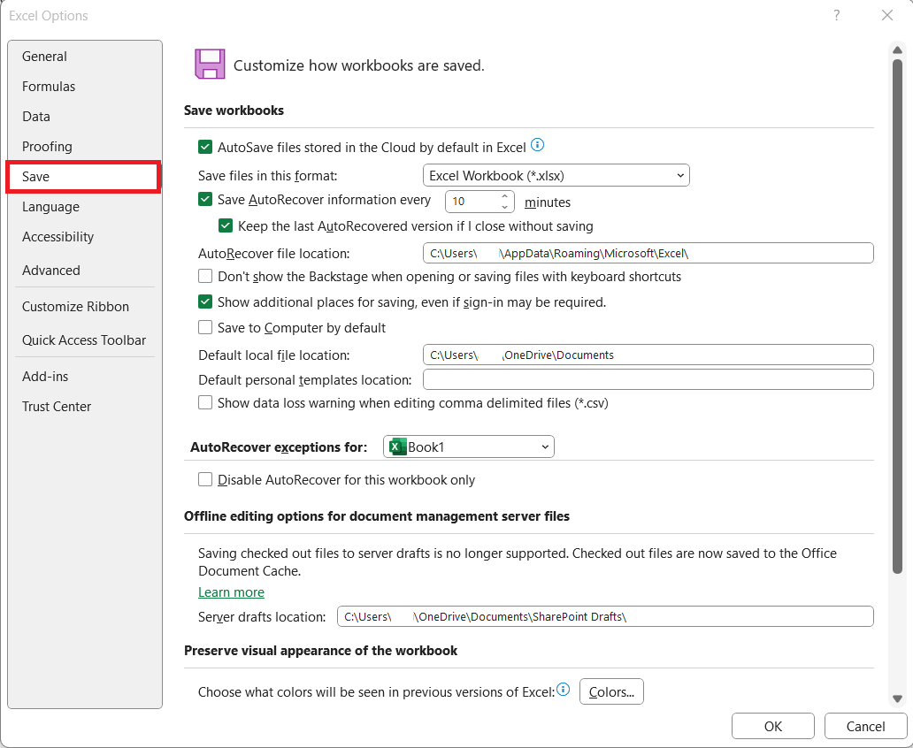Click the Colors... button
The width and height of the screenshot is (913, 748).
611,691
